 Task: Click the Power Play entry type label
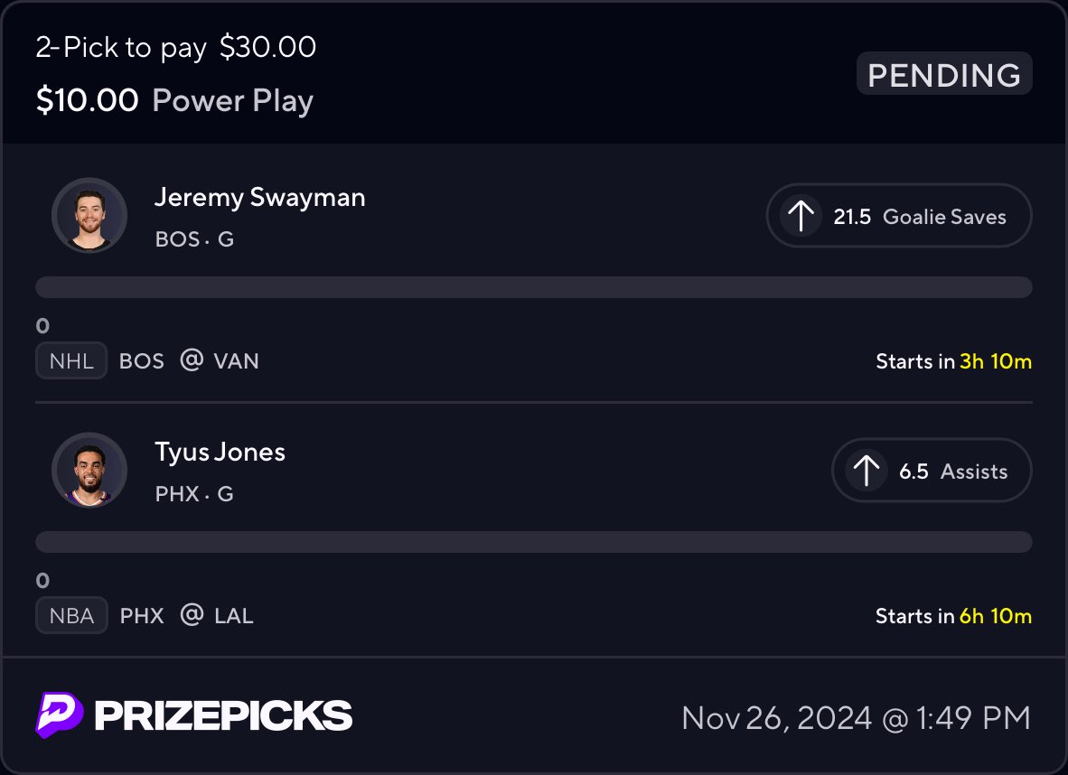pos(233,100)
